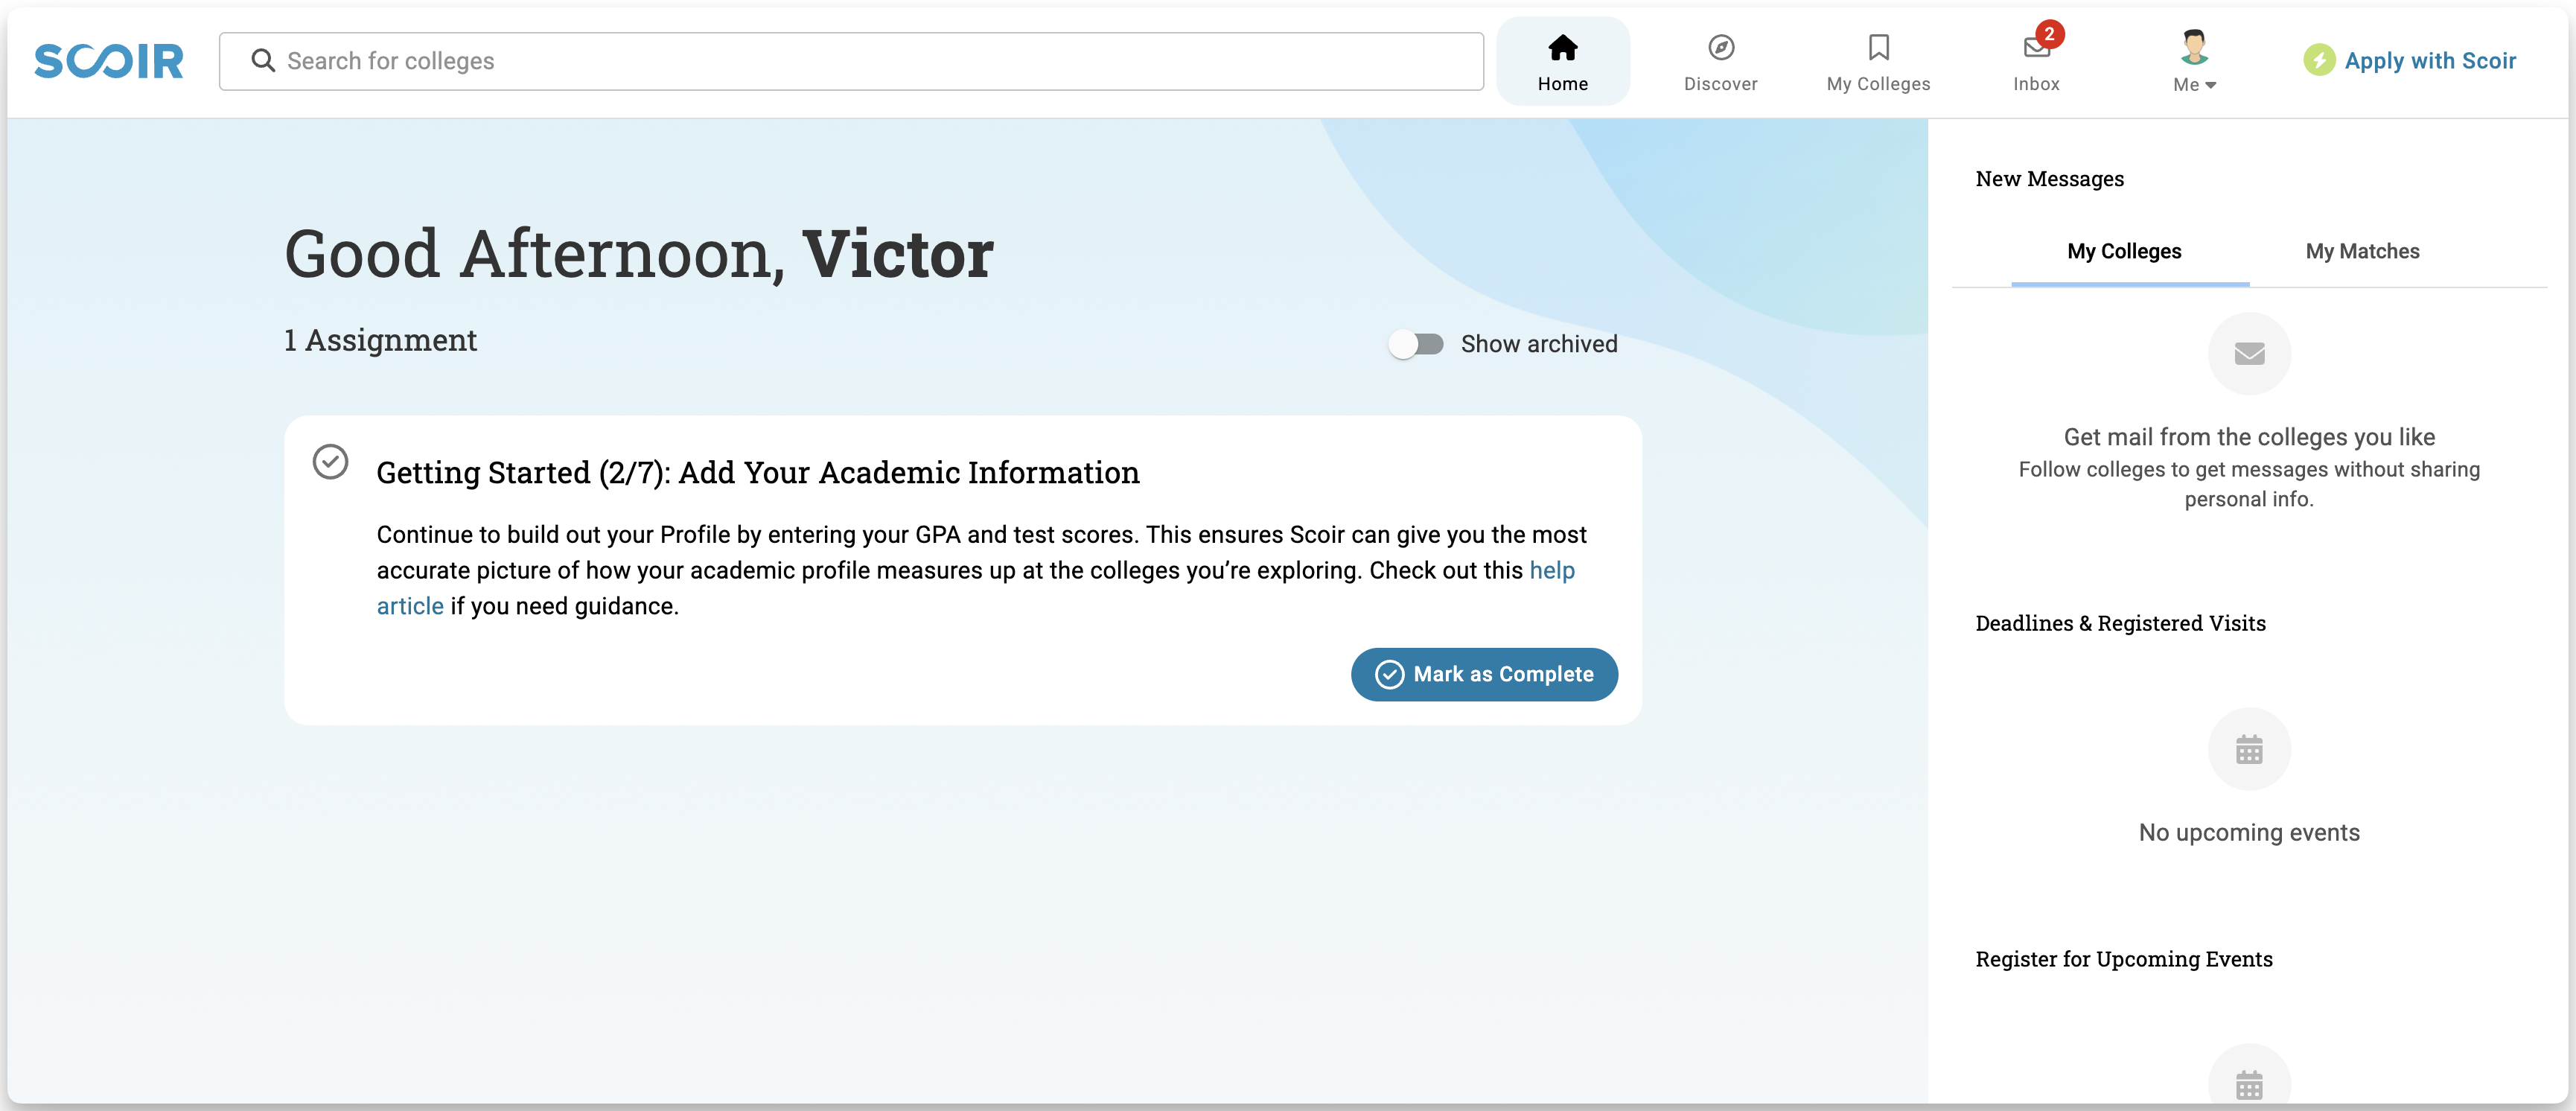Screen dimensions: 2576x1111
Task: Open the Getting Started assignment title
Action: click(757, 472)
